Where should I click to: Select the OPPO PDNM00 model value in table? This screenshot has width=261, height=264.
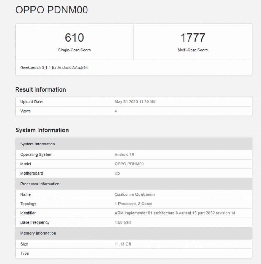coord(129,164)
